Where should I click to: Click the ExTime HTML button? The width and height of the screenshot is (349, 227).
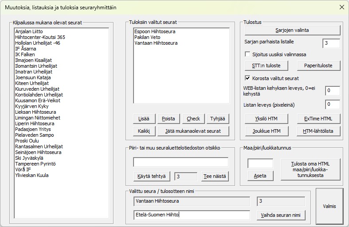click(318, 119)
